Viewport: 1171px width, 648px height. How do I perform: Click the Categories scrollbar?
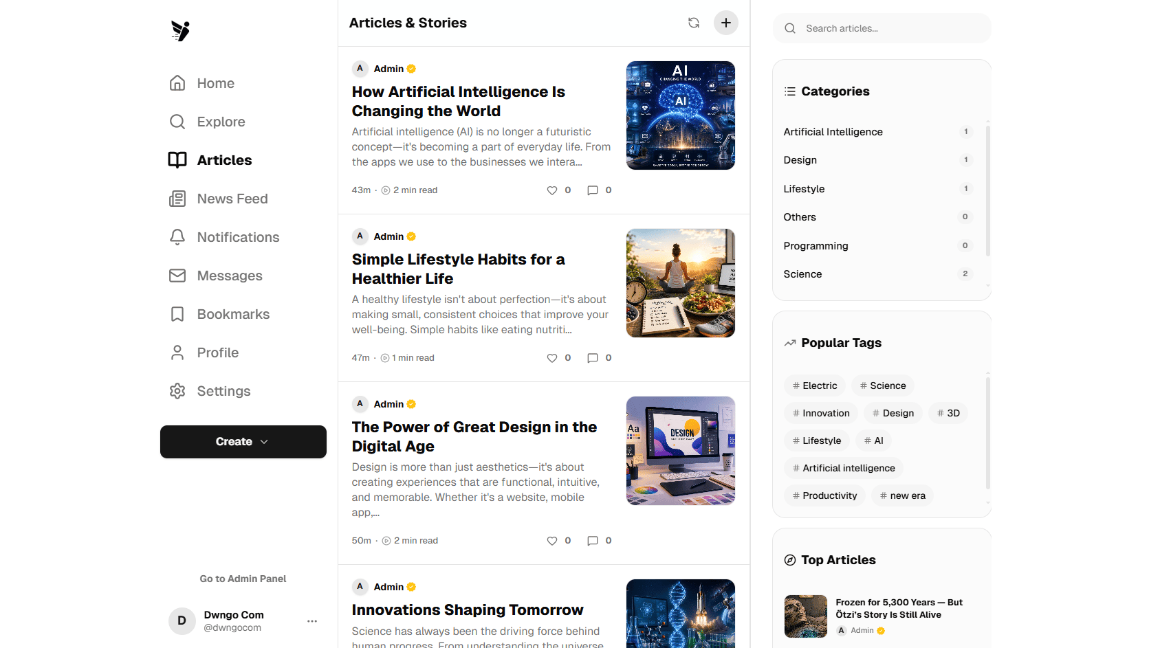tap(988, 191)
